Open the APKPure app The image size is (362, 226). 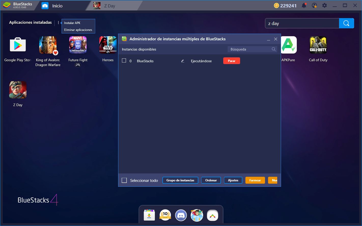[x=289, y=45]
